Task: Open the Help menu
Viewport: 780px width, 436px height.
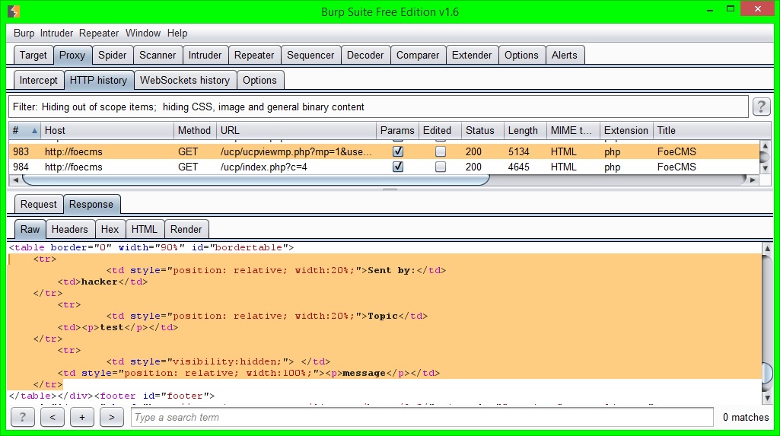Action: [x=177, y=33]
